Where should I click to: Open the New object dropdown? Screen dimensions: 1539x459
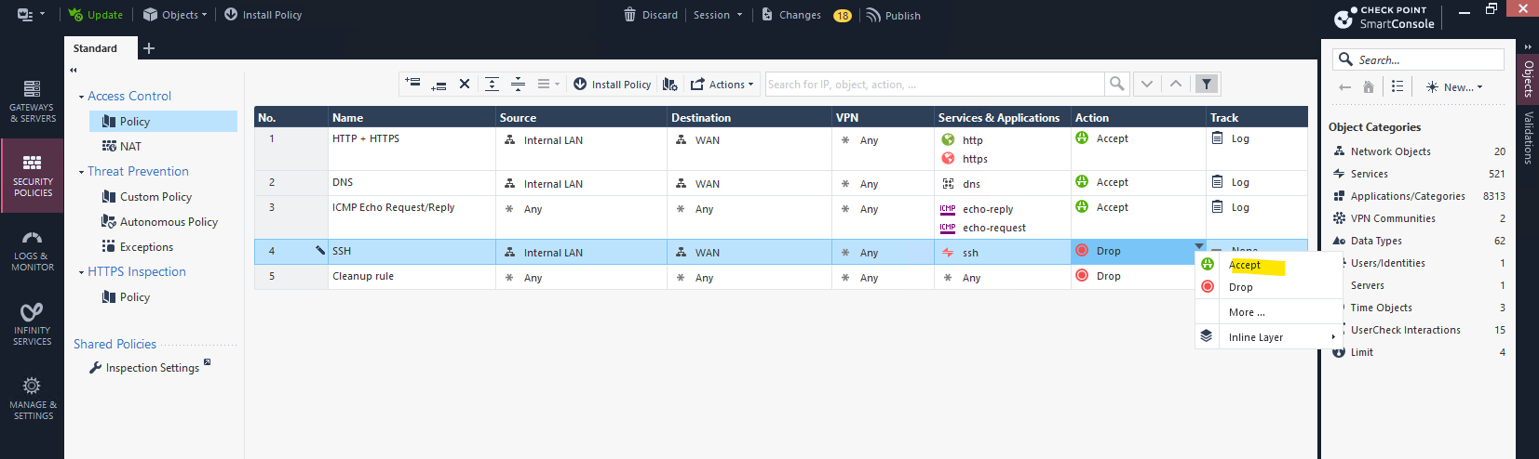[x=1454, y=86]
